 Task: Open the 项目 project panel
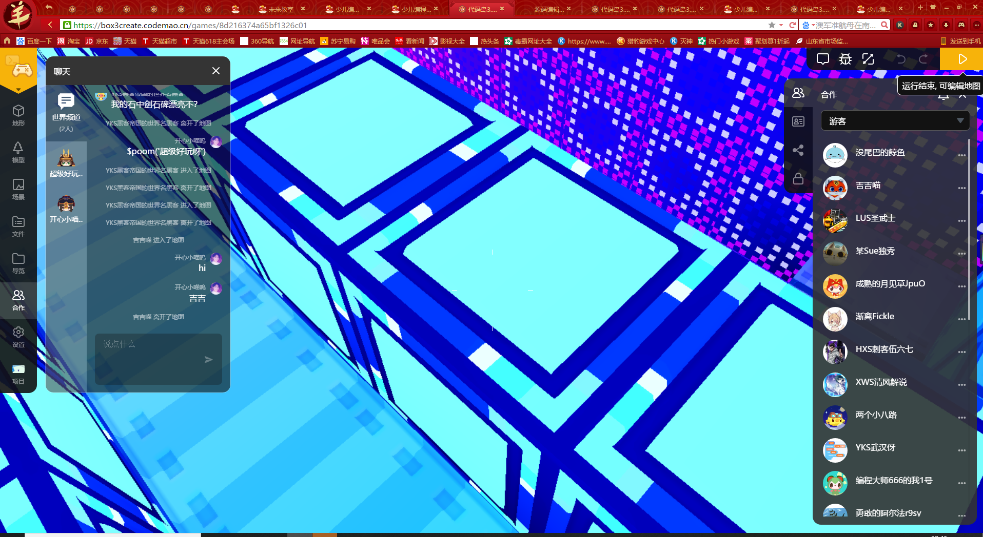click(18, 374)
